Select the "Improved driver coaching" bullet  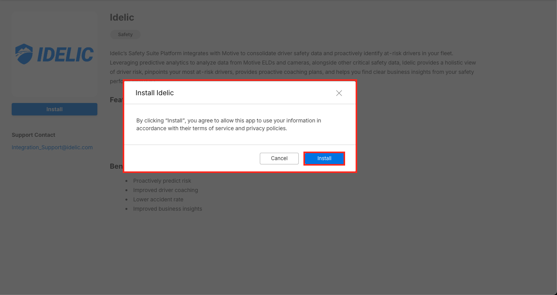point(166,190)
